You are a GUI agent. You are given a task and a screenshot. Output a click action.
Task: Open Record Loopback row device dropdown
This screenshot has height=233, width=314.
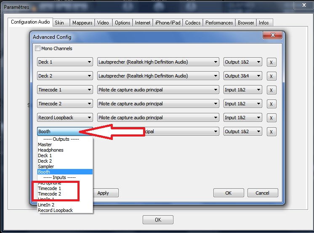(x=158, y=118)
